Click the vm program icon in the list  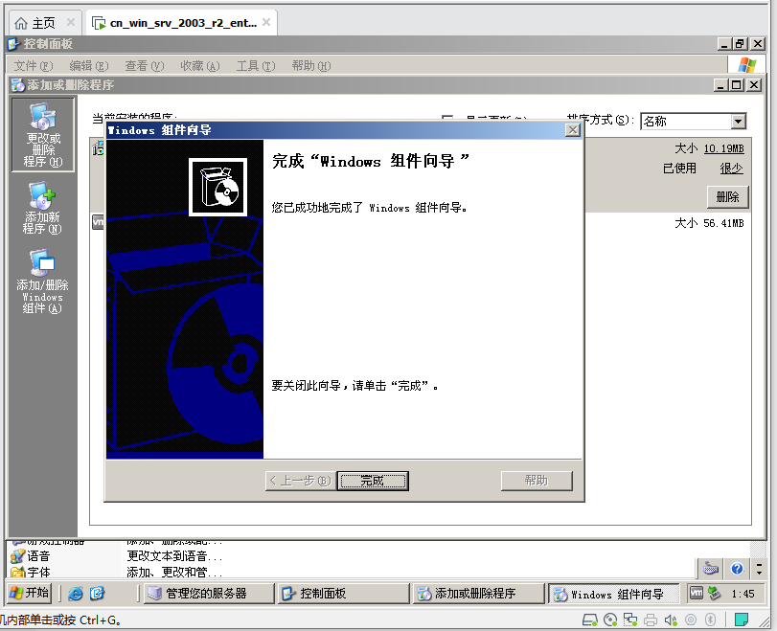point(98,221)
